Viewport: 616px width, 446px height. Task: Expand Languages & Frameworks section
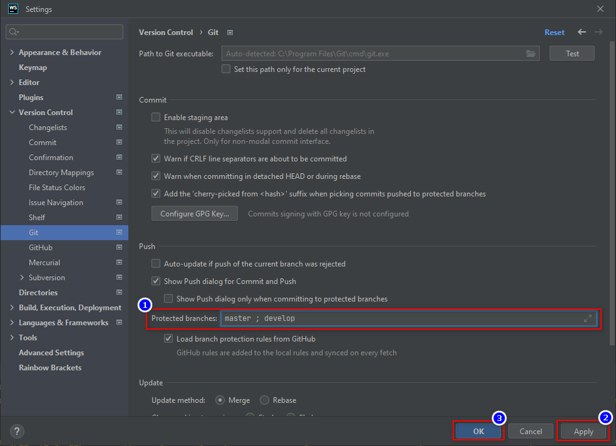12,322
